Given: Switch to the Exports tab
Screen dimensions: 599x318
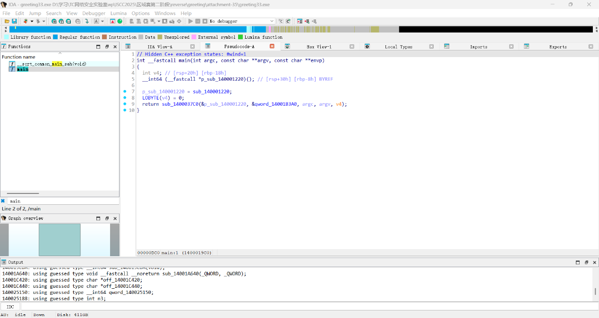Looking at the screenshot, I should point(558,47).
